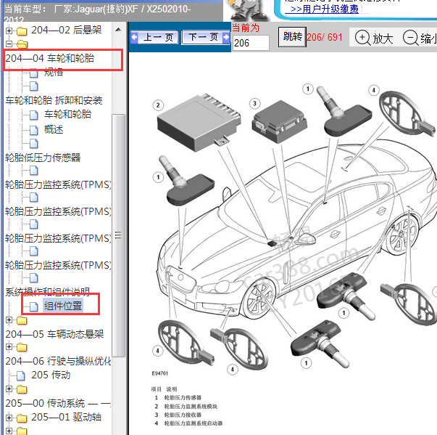The image size is (437, 435).
Task: Click the page number input field
Action: click(x=251, y=44)
